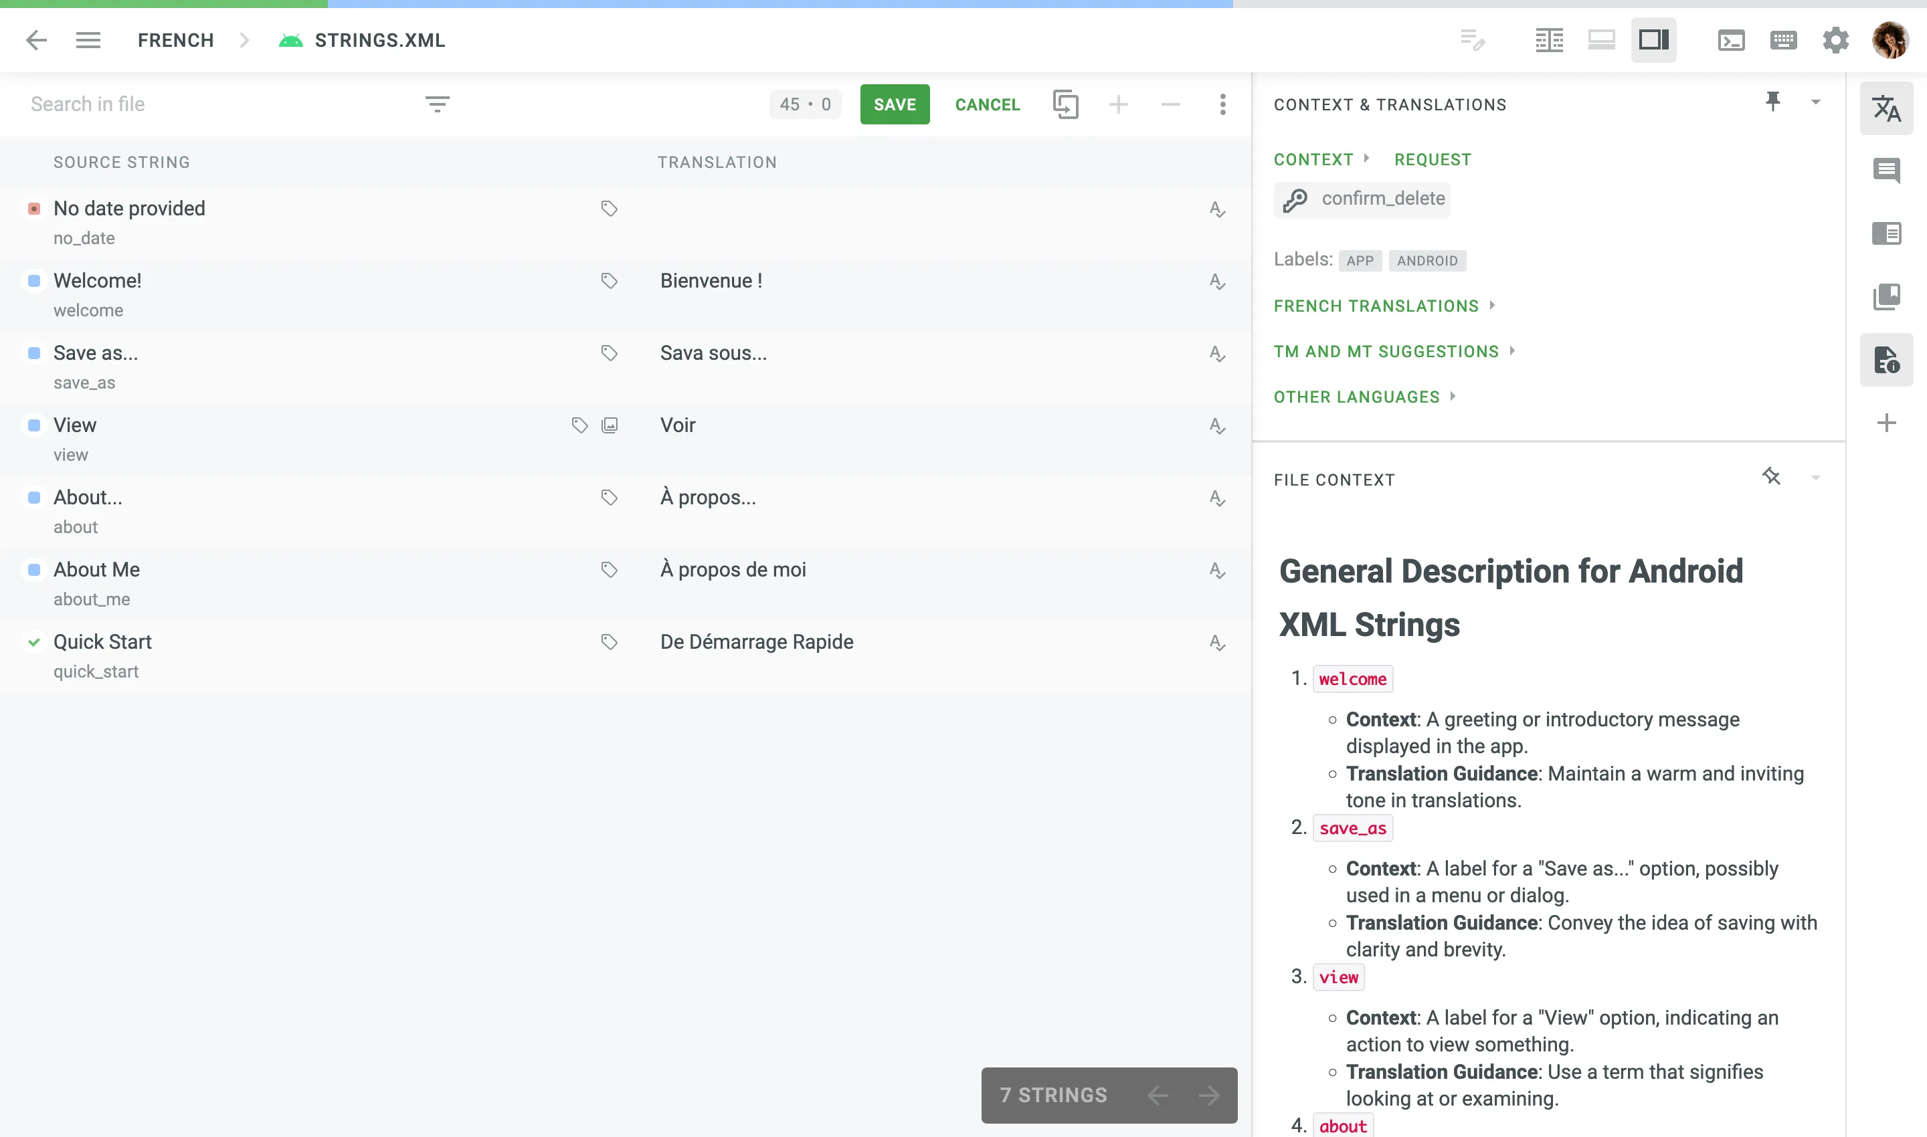Expand the TM AND MT SUGGESTIONS section
Image resolution: width=1927 pixels, height=1137 pixels.
click(x=1386, y=352)
